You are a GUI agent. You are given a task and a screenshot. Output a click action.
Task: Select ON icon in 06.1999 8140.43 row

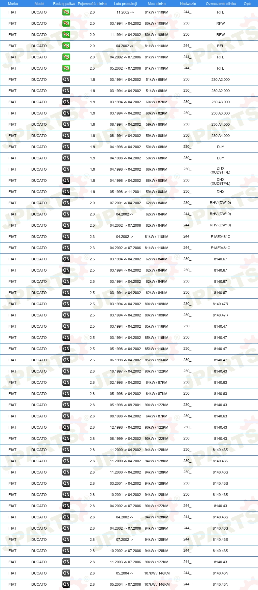click(x=66, y=439)
